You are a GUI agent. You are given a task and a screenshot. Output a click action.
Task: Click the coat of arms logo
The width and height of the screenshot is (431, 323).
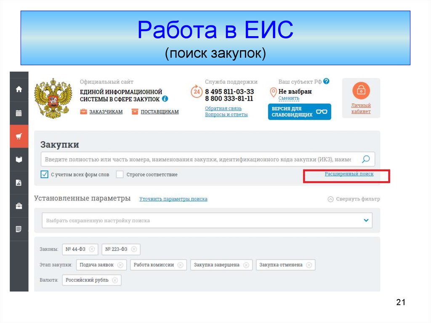coord(53,98)
